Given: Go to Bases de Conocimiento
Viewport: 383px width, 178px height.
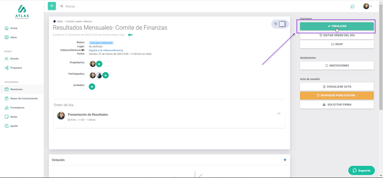Looking at the screenshot, I should point(24,98).
